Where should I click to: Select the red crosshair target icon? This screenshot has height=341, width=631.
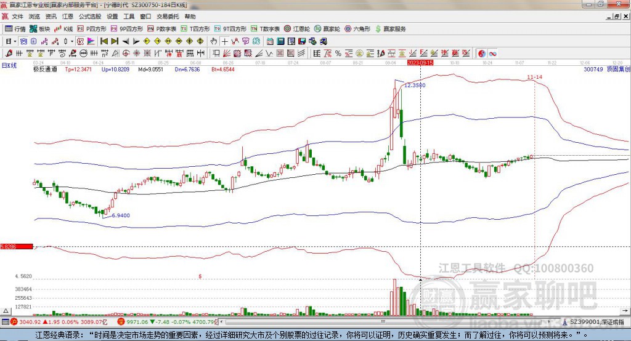pyautogui.click(x=126, y=54)
